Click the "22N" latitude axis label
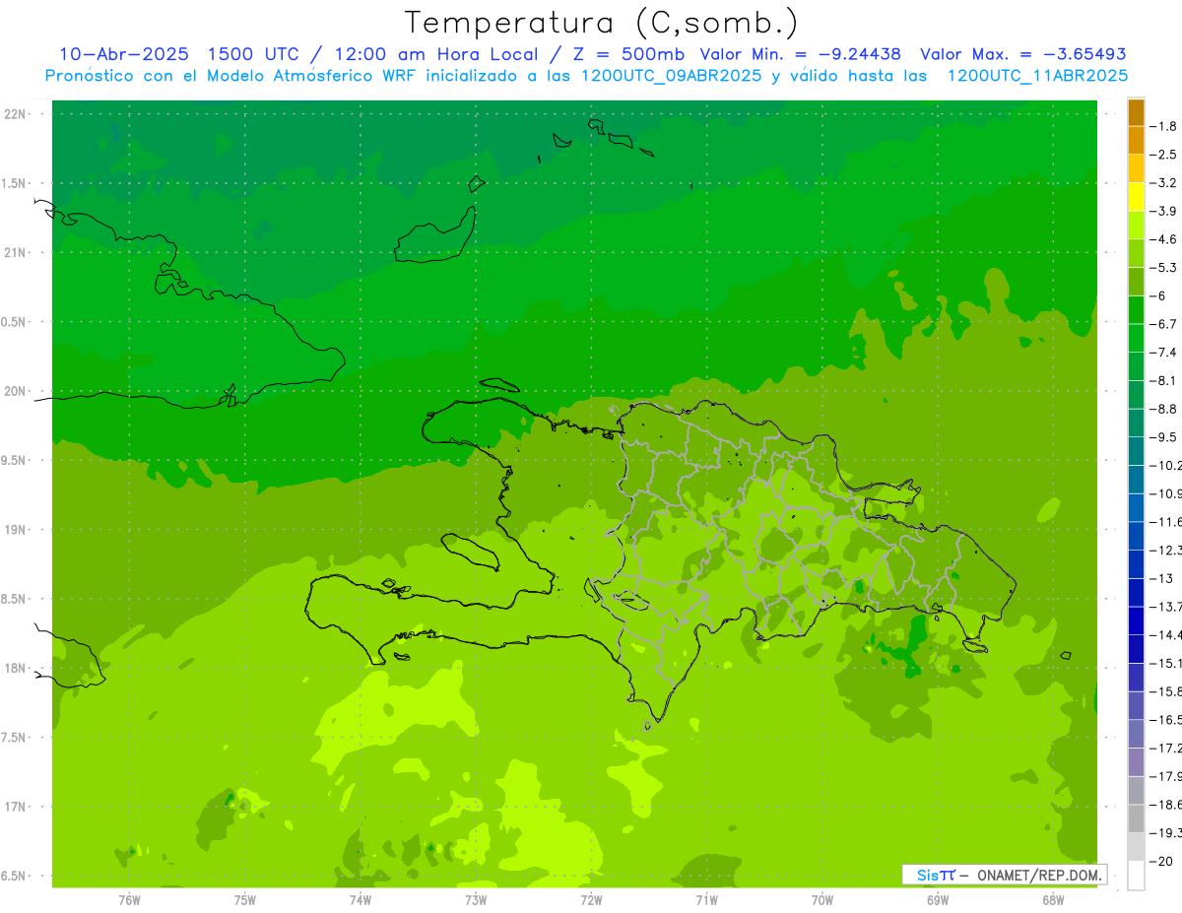1182x913 pixels. point(16,114)
